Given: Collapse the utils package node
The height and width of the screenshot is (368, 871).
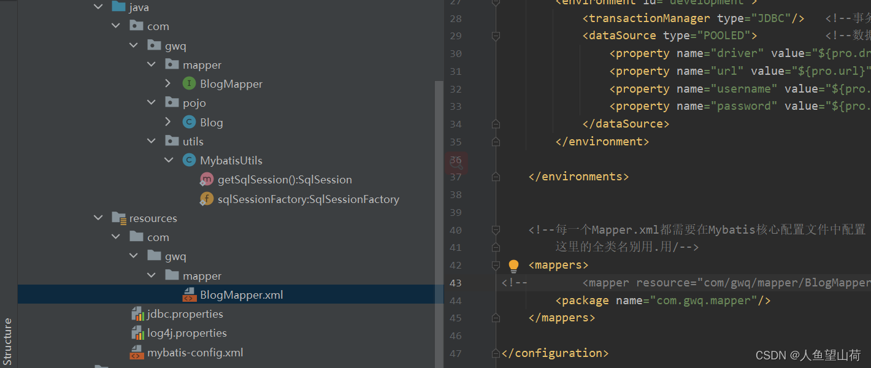Looking at the screenshot, I should (152, 141).
